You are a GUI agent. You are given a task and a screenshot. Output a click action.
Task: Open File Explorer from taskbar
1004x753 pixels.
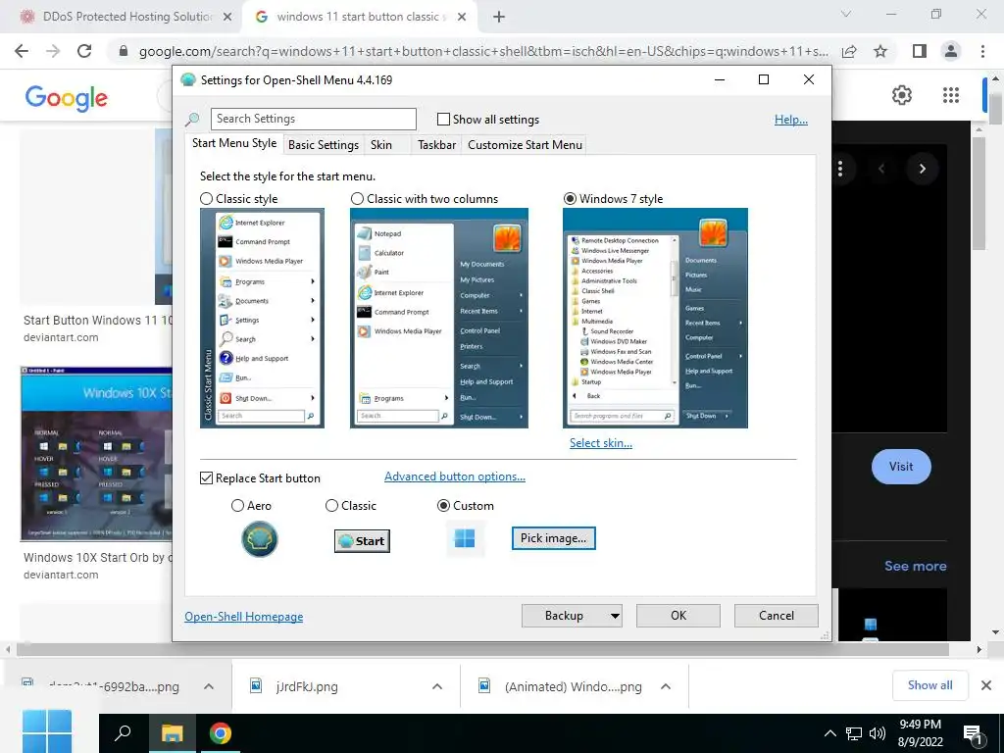pos(173,733)
